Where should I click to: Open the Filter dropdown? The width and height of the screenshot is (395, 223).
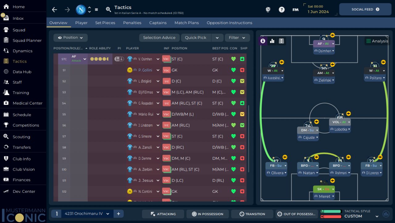pyautogui.click(x=237, y=38)
